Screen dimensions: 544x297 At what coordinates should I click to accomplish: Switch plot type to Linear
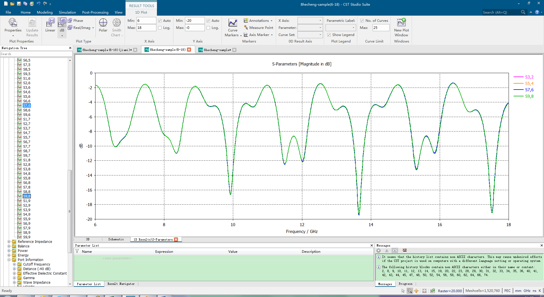50,25
